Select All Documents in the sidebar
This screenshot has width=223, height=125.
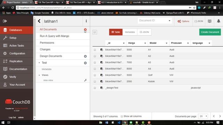coord(48,29)
